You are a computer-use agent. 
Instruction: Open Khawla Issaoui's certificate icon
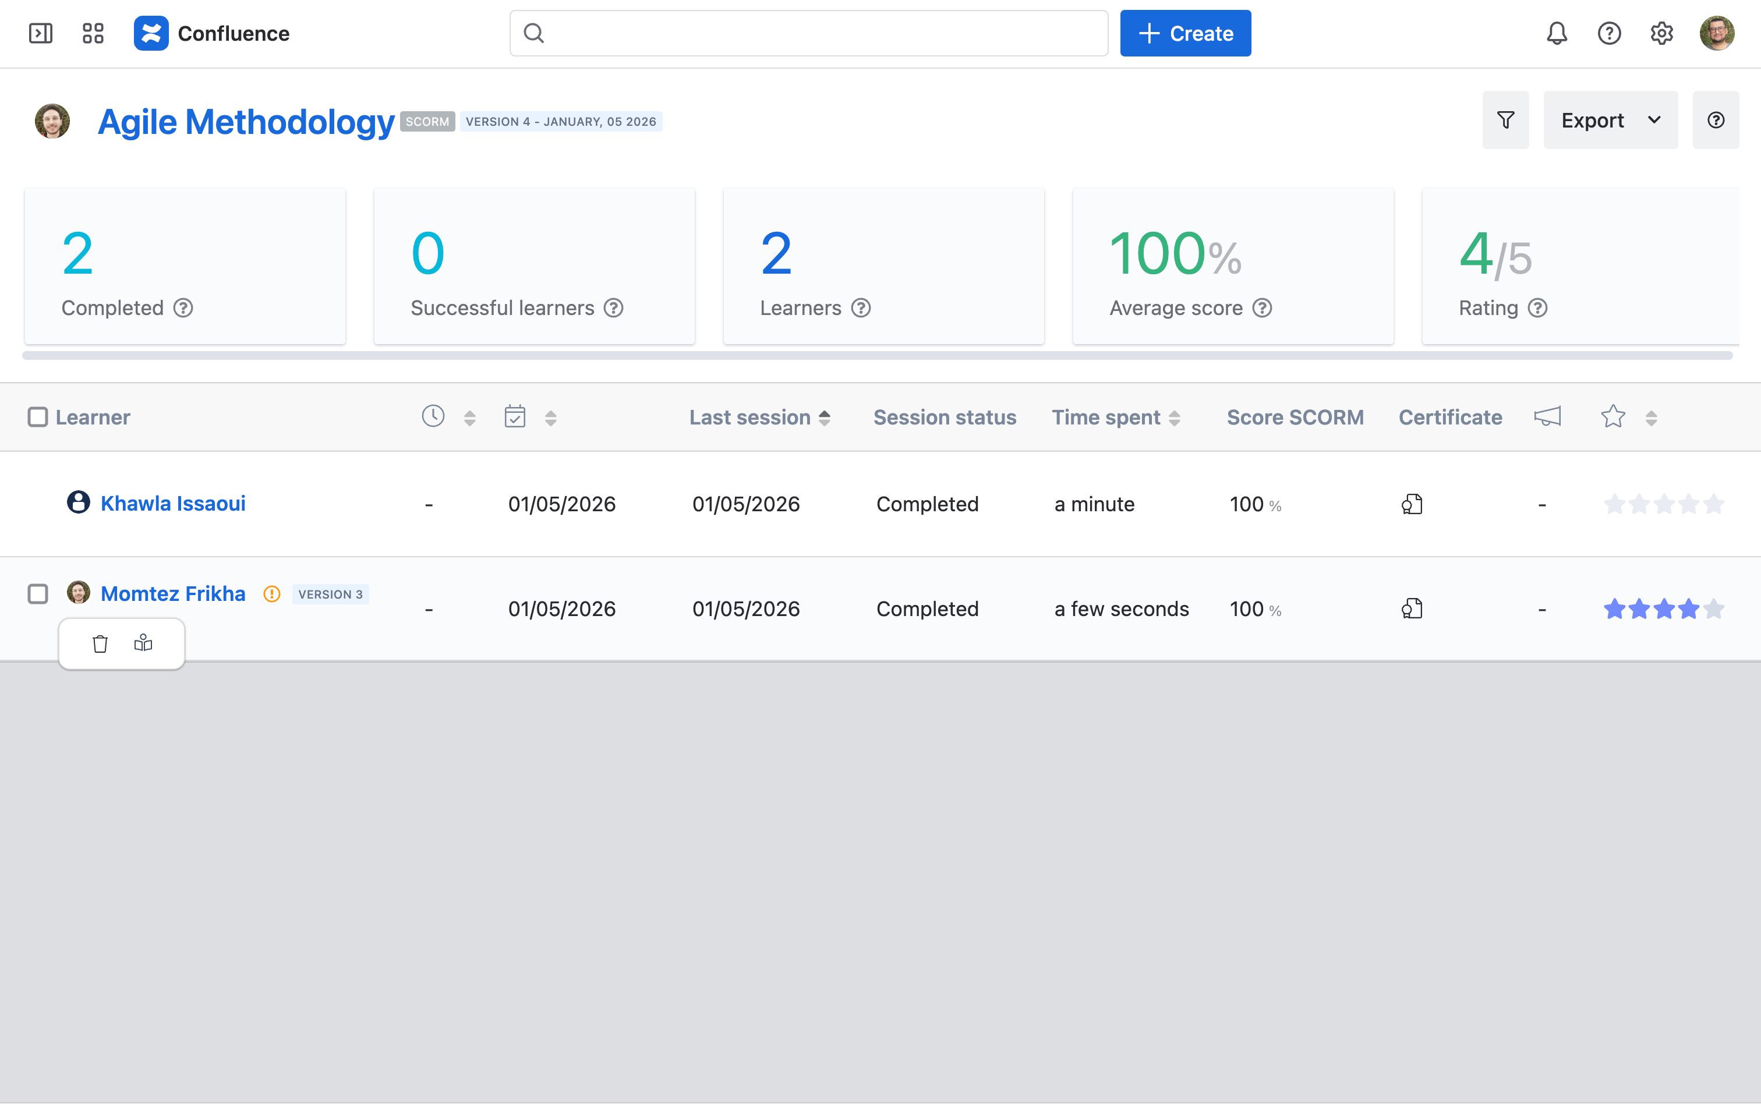(1411, 504)
